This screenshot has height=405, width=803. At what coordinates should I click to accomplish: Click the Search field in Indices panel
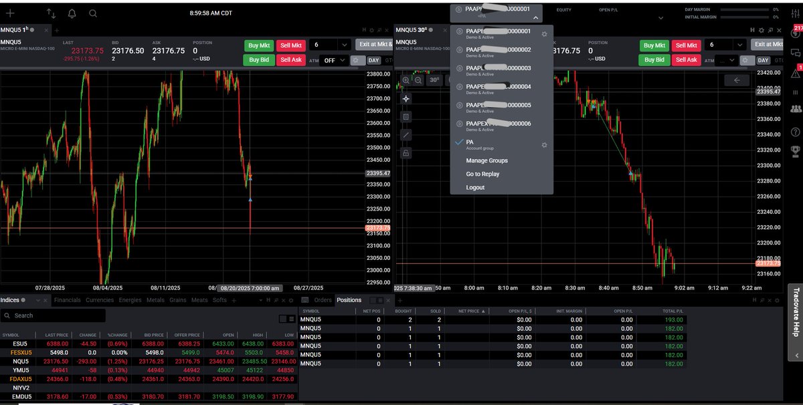(x=53, y=315)
